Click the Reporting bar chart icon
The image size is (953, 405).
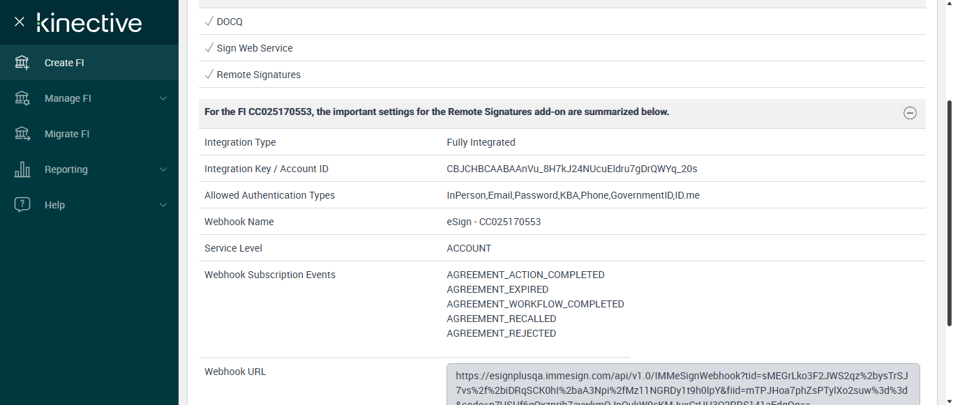(22, 169)
